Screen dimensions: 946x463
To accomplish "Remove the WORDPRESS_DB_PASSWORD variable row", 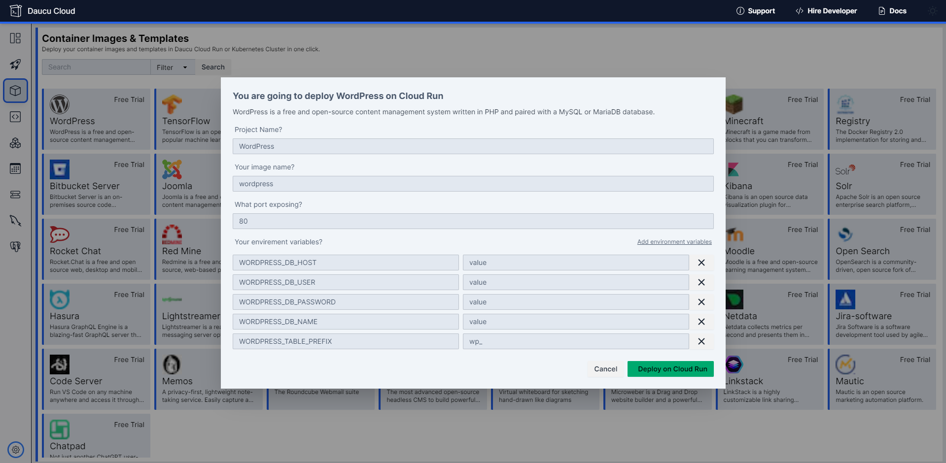I will click(701, 302).
